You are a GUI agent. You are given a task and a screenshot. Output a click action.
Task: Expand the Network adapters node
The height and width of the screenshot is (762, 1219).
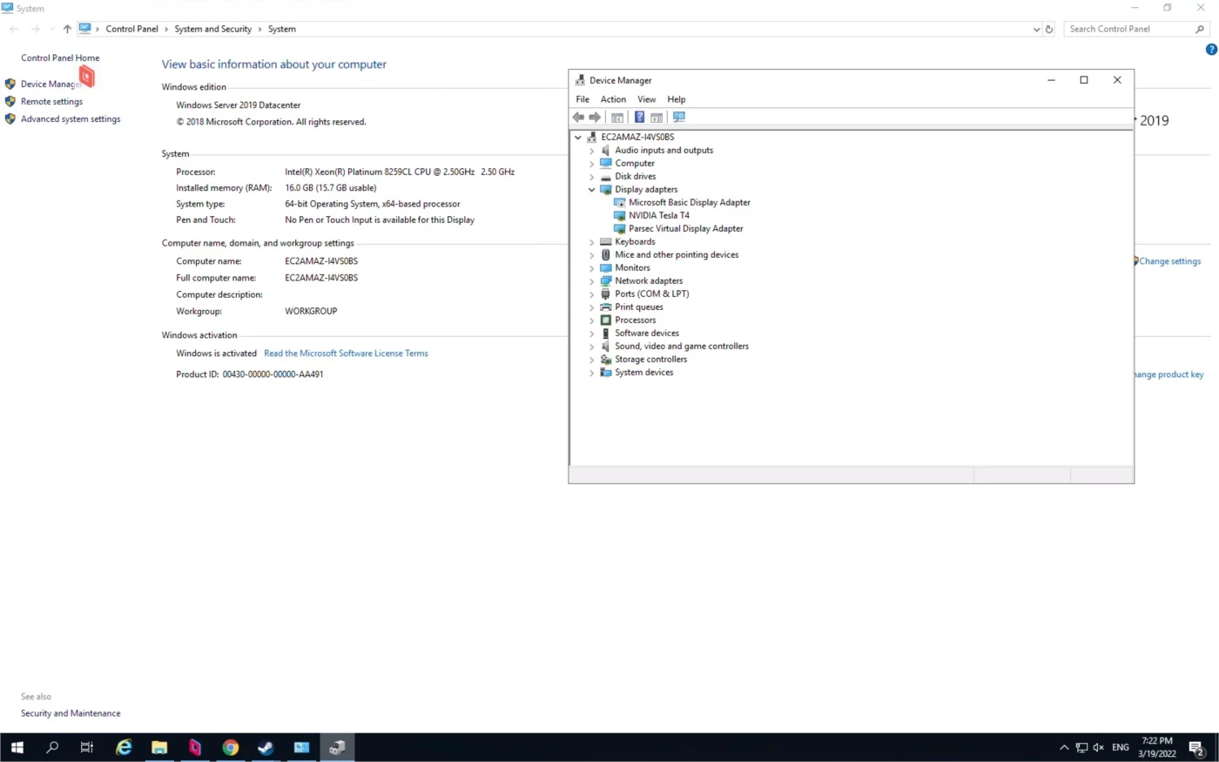592,280
